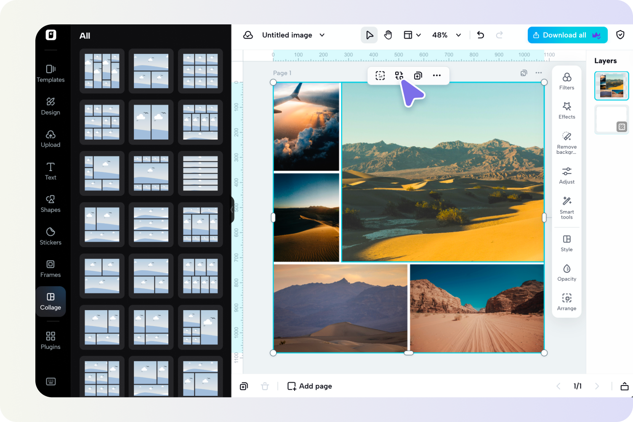The height and width of the screenshot is (422, 633).
Task: Click the shield privacy icon
Action: click(x=620, y=35)
